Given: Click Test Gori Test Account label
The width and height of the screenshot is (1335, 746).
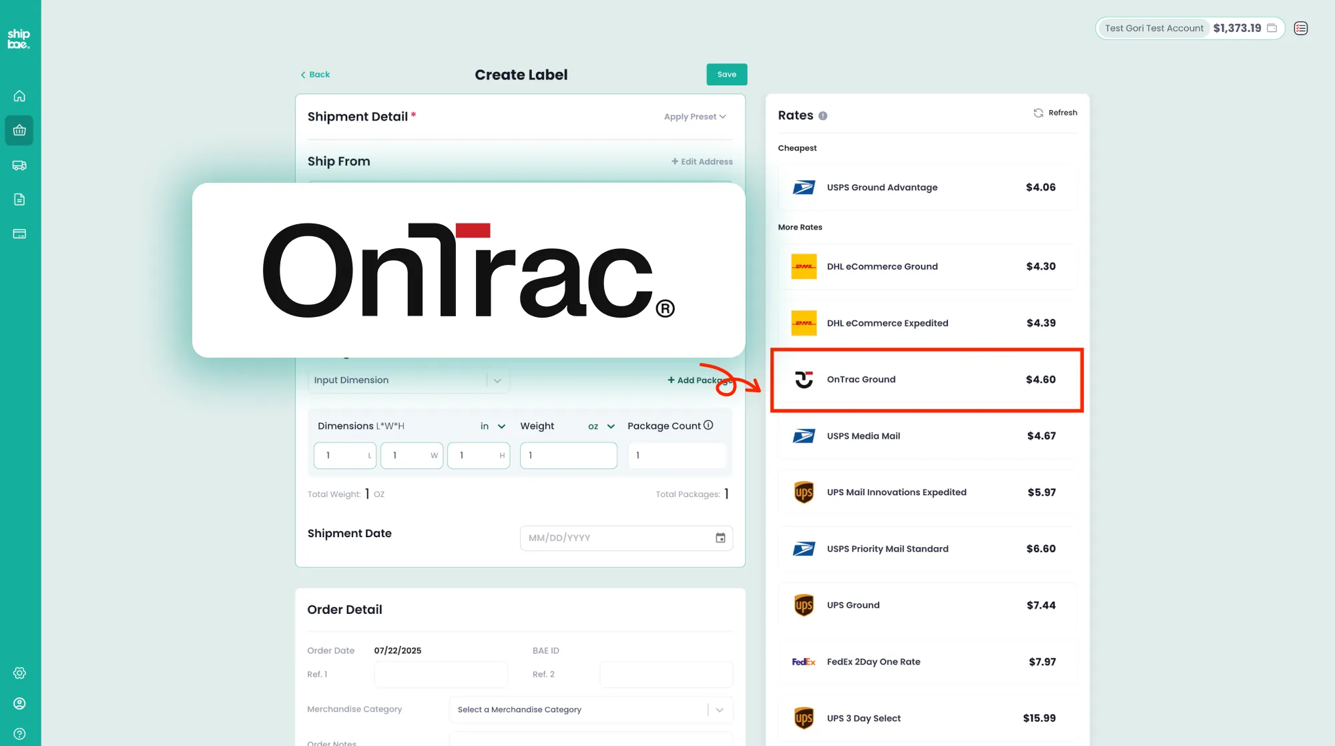Looking at the screenshot, I should click(x=1154, y=28).
